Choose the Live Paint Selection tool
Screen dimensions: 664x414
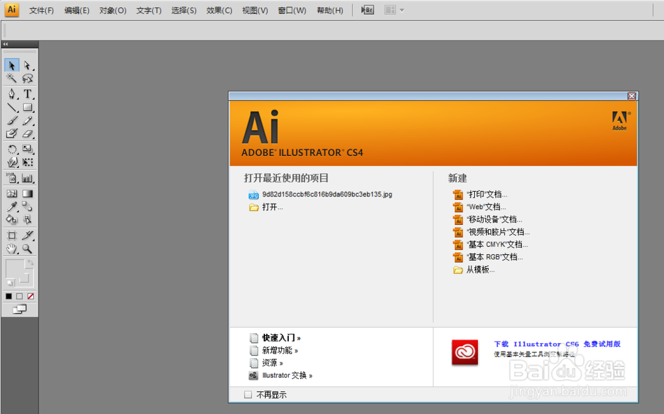(x=27, y=220)
